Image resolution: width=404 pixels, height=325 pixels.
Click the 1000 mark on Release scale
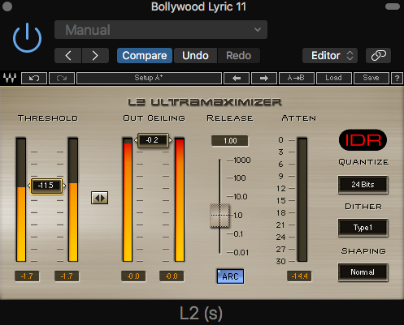pos(242,160)
